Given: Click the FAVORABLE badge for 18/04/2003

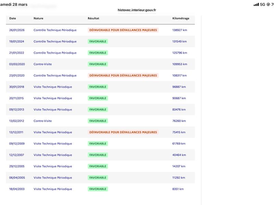Looking at the screenshot, I should (x=98, y=189).
